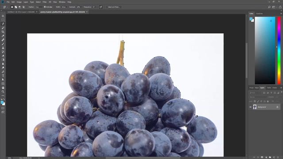
Task: Open the Layer menu
Action: pyautogui.click(x=26, y=2)
